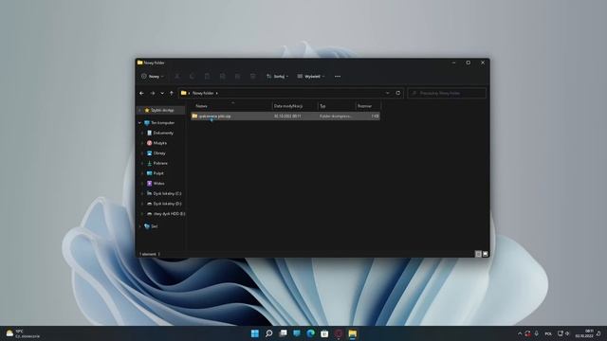Open the red circular app on taskbar
This screenshot has height=341, width=607.
(x=339, y=333)
